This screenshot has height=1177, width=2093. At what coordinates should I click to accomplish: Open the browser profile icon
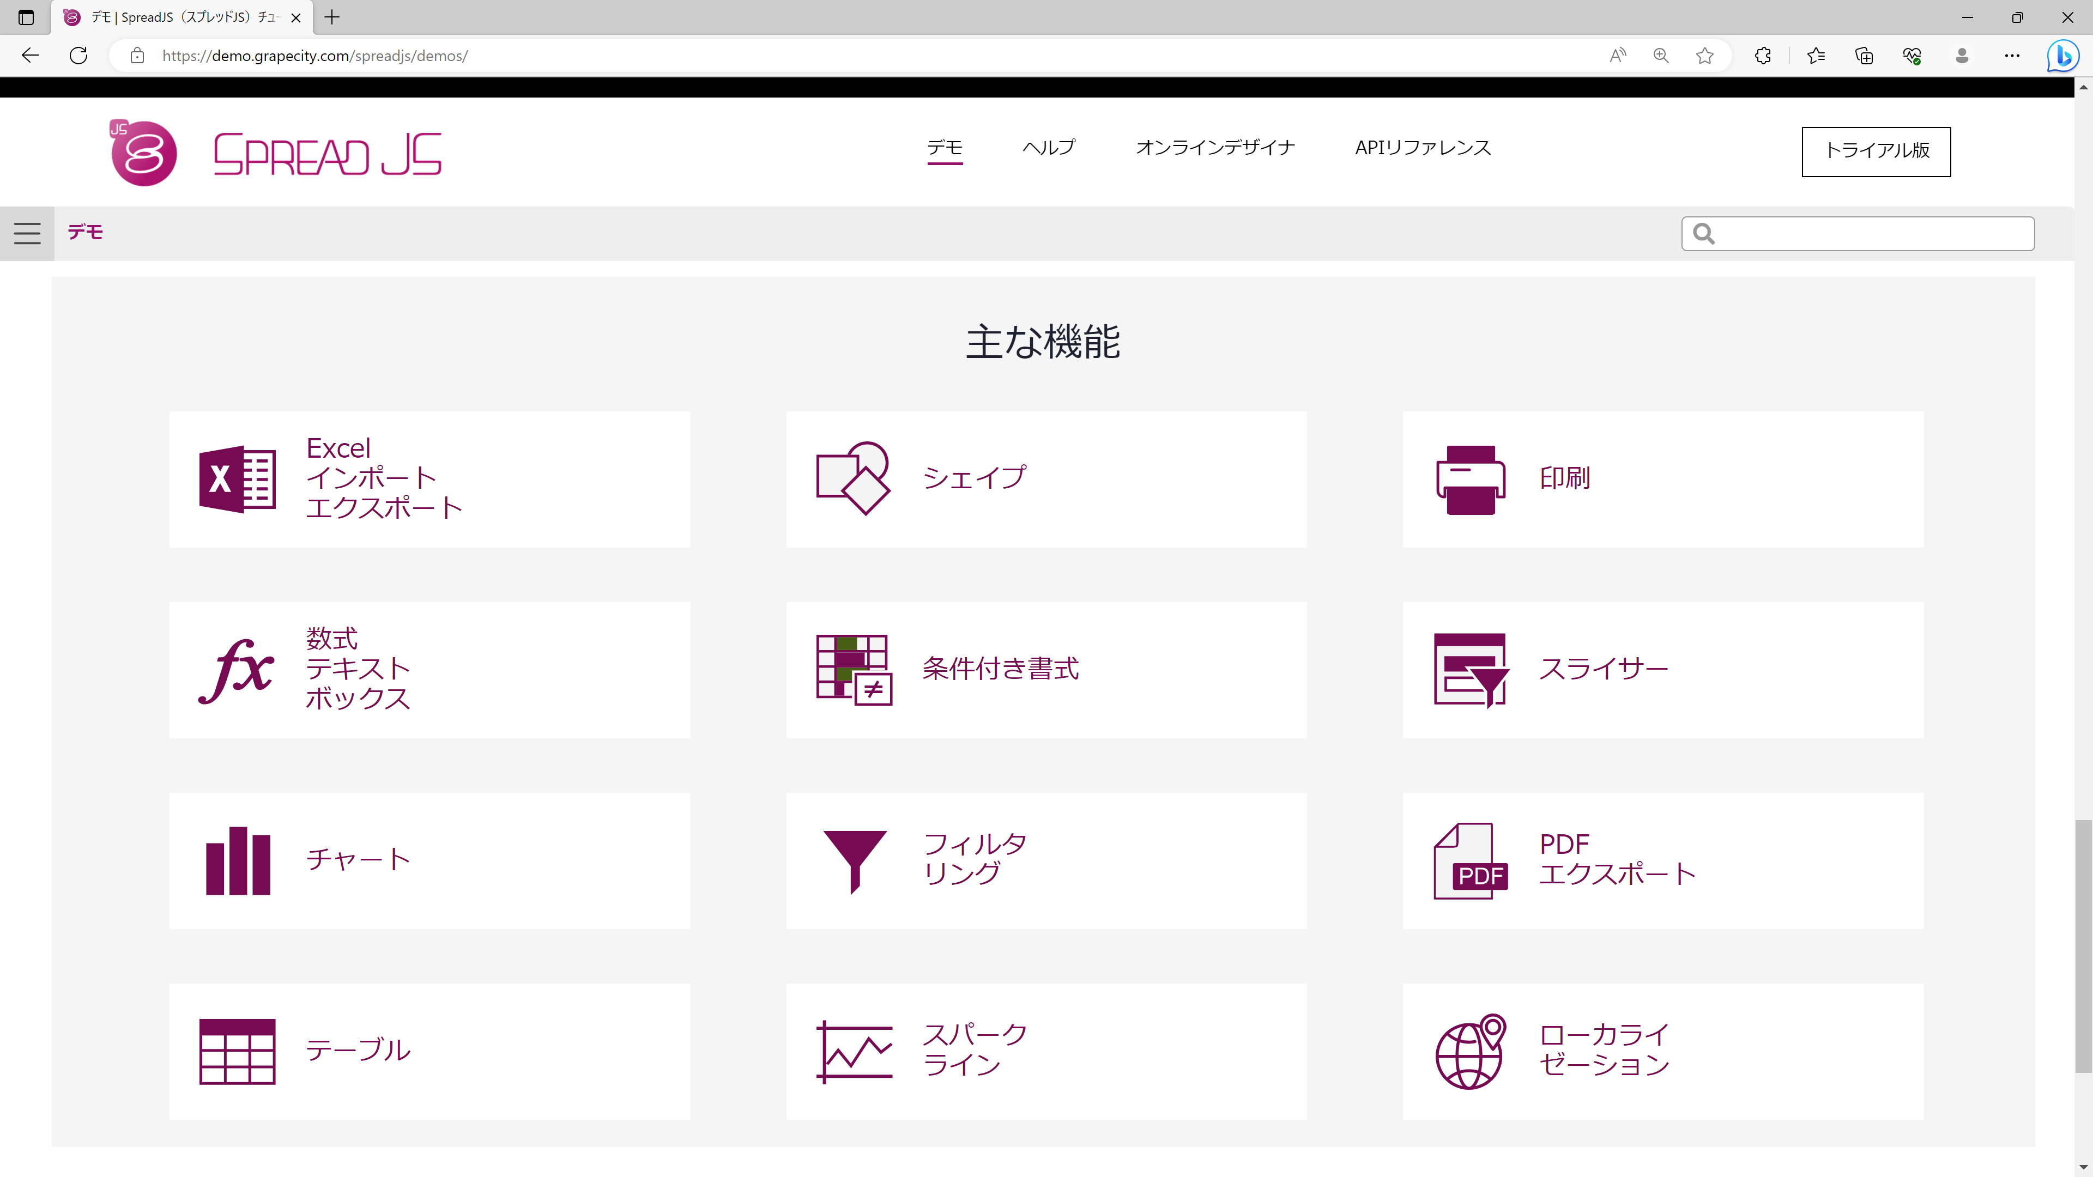(x=1962, y=55)
